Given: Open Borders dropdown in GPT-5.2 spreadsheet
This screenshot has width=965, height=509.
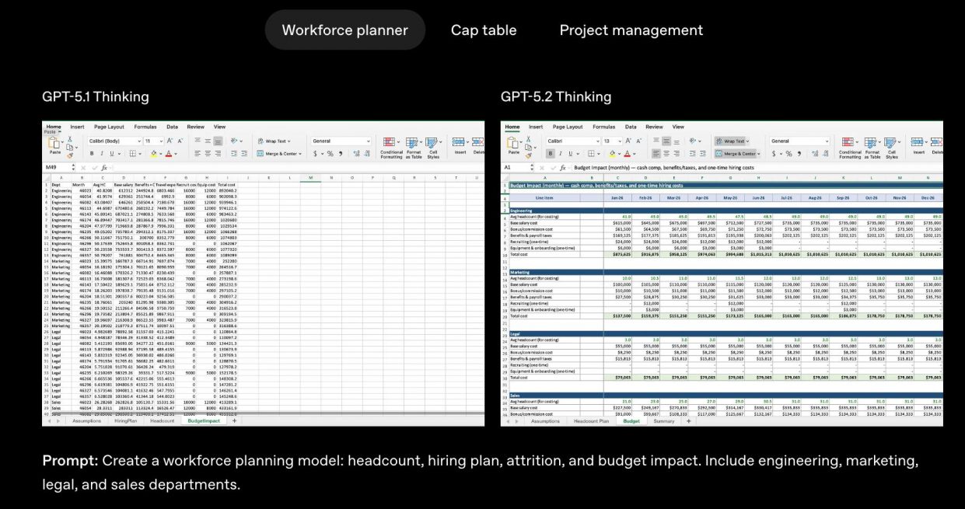Looking at the screenshot, I should [598, 153].
